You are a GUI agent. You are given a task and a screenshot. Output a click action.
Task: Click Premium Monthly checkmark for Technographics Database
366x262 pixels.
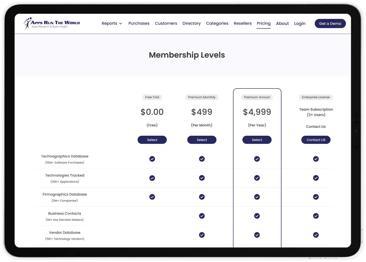point(202,159)
